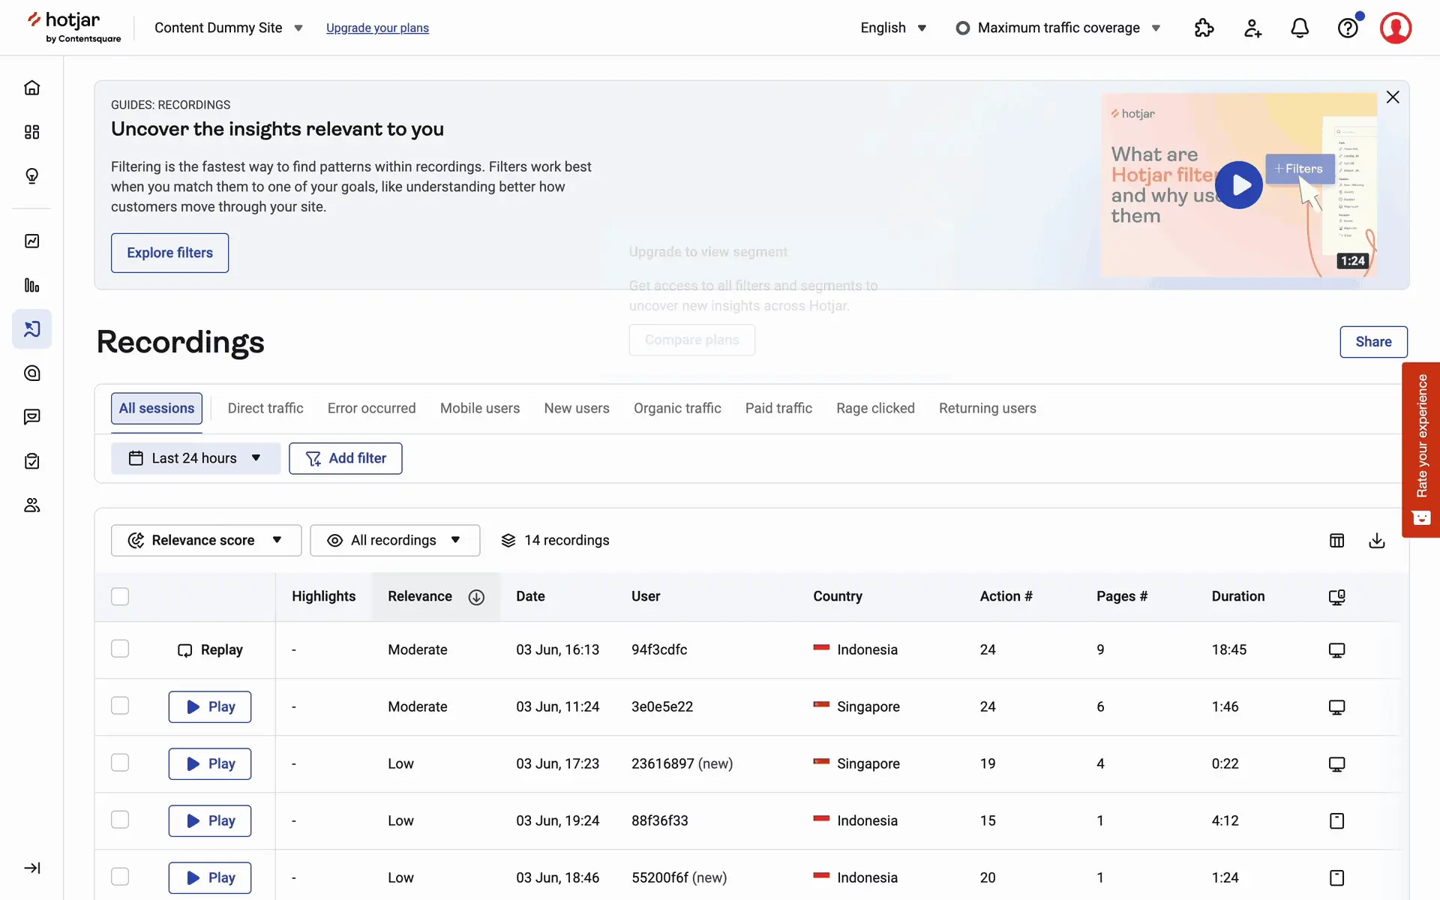Expand the Last 24 hours date dropdown

coord(195,458)
